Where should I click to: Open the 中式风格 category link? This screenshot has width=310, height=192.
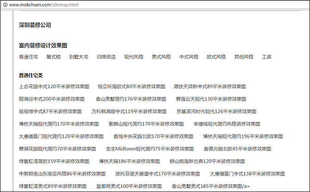tap(189, 57)
